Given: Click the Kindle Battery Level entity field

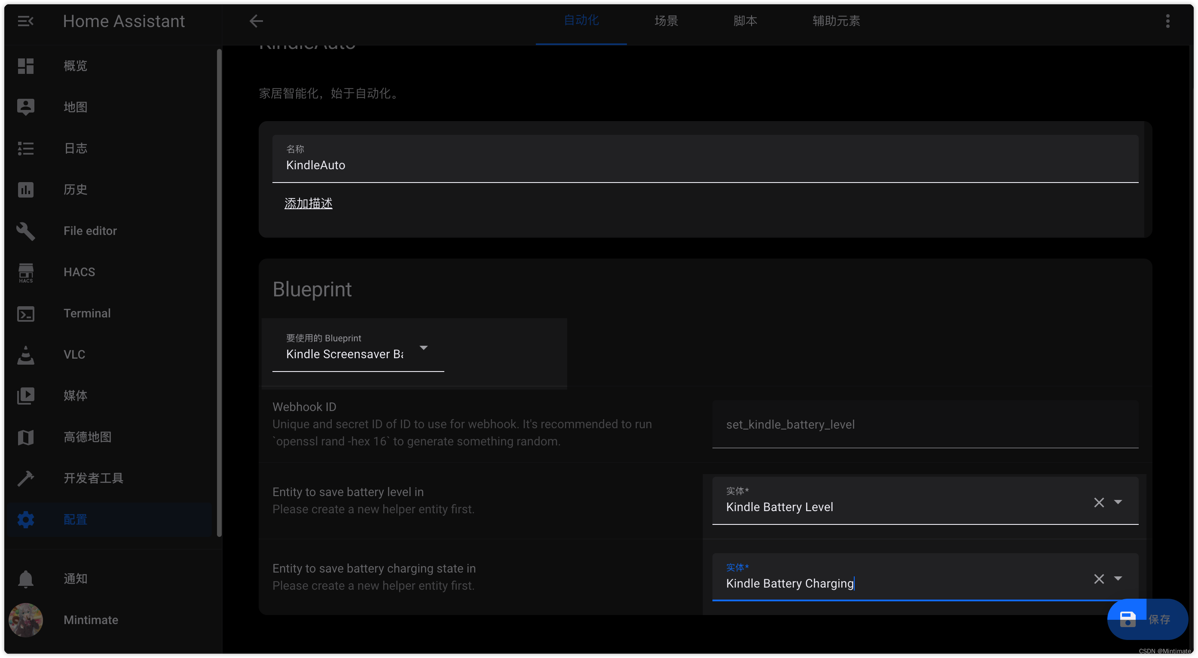Looking at the screenshot, I should [925, 500].
